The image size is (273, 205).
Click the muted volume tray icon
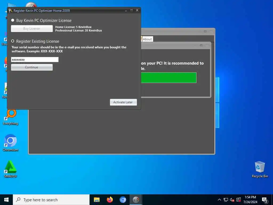click(232, 200)
